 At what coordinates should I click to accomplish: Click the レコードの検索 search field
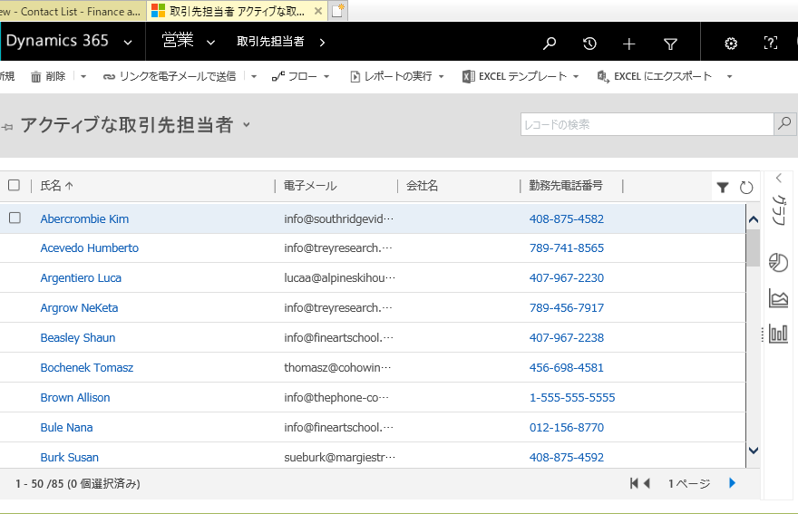[647, 124]
